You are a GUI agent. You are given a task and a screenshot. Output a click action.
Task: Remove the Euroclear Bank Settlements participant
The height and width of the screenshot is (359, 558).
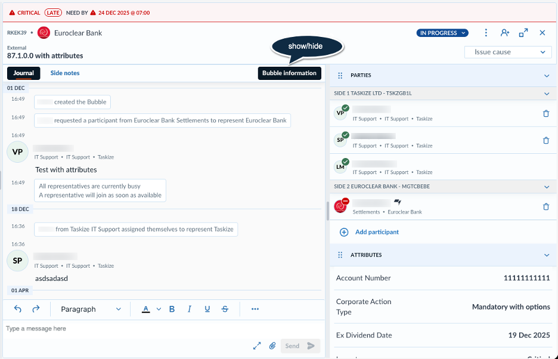[x=546, y=206]
